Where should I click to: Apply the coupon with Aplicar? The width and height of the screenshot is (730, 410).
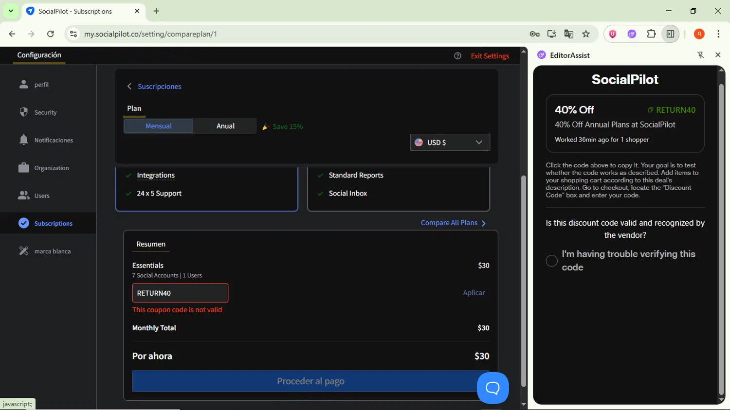pyautogui.click(x=474, y=293)
